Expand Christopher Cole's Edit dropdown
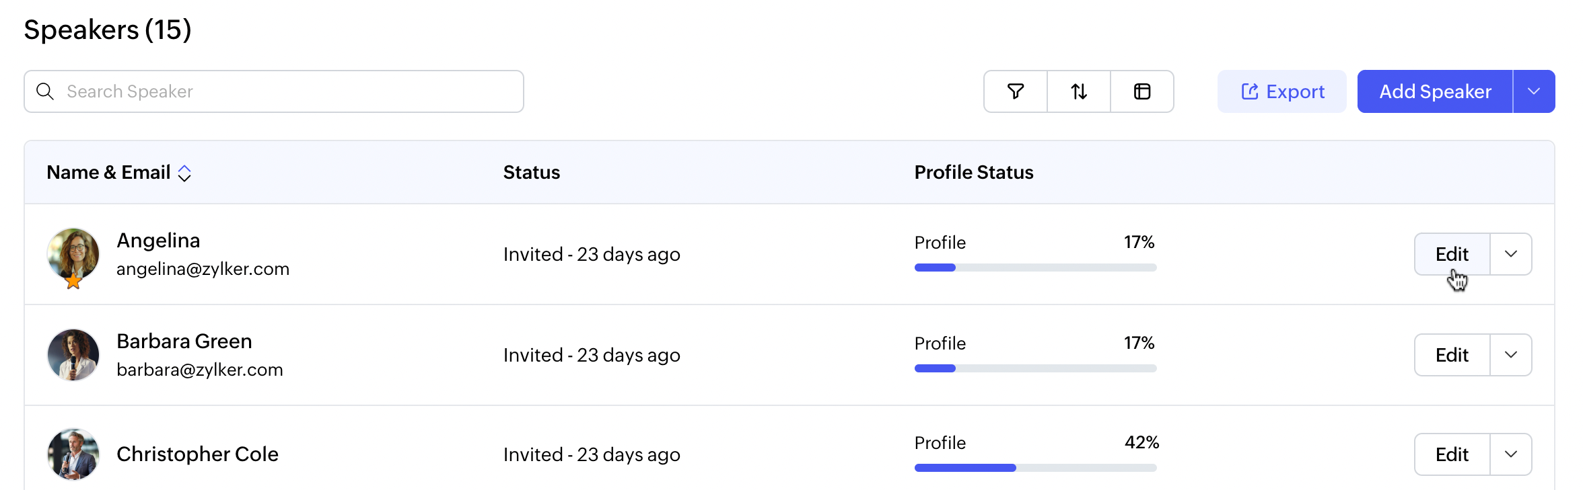 coord(1511,454)
